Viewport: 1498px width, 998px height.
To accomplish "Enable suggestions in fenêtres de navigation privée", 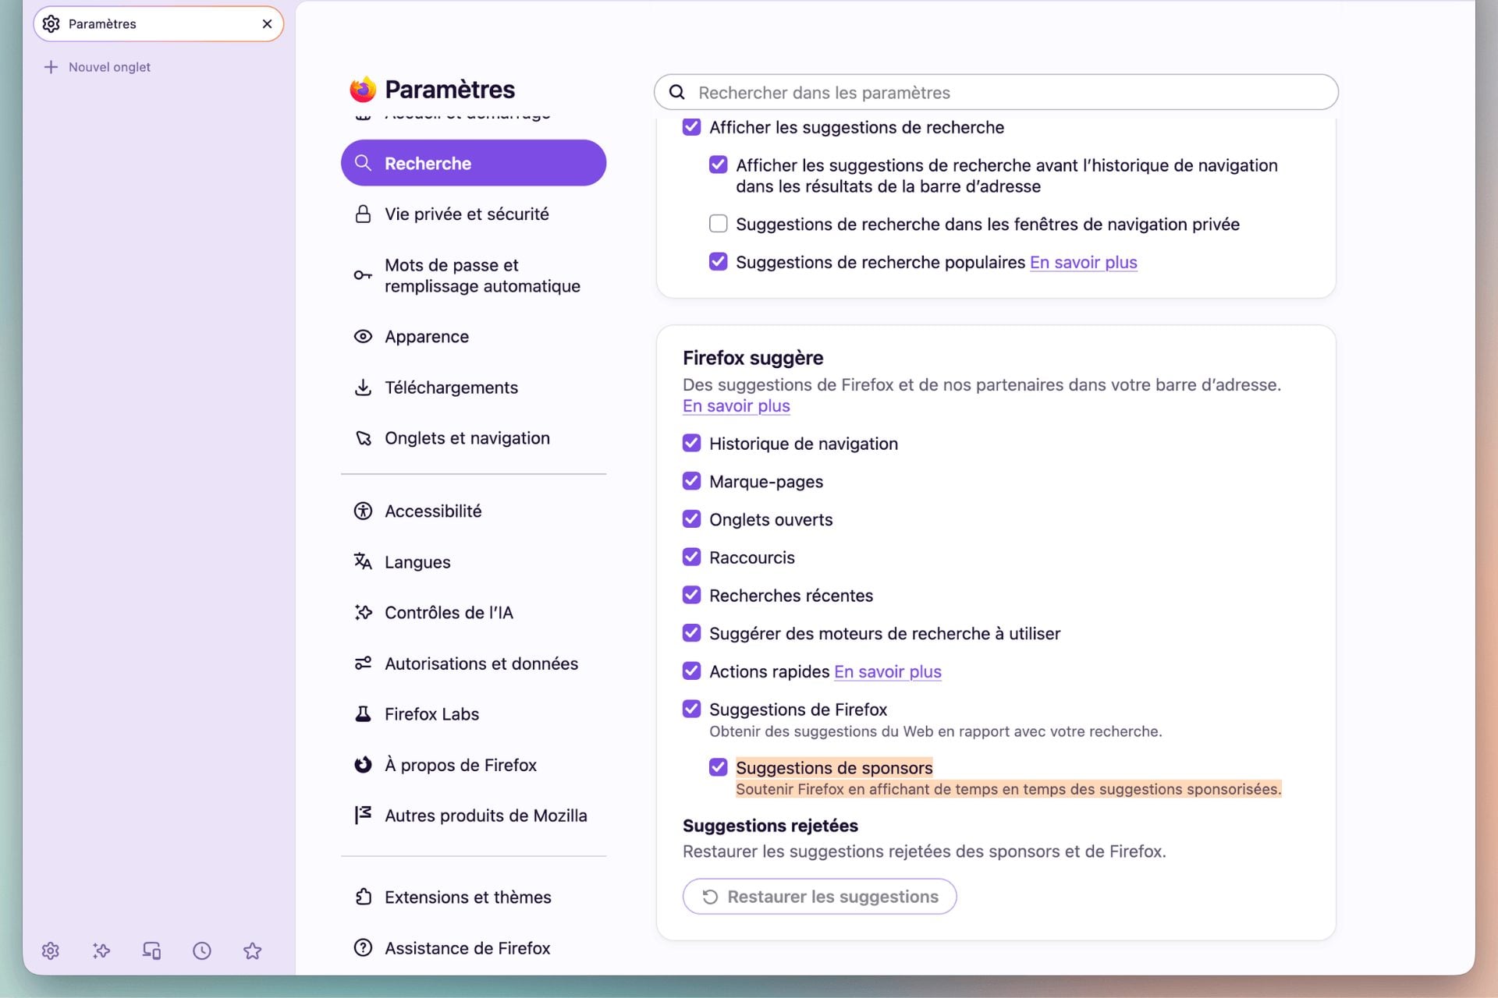I will click(718, 224).
